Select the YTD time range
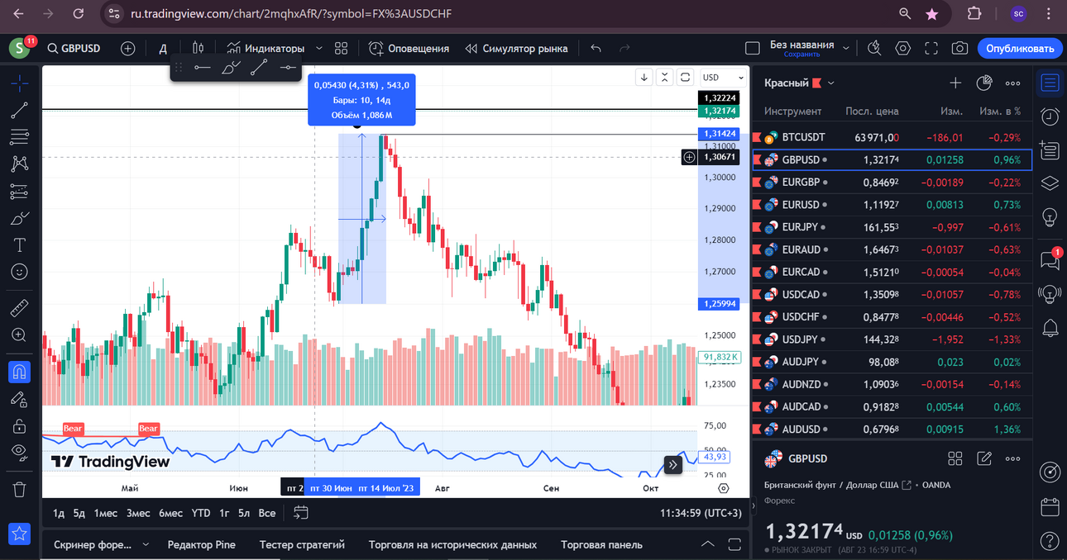Screen dimensions: 1067x560 (201, 513)
